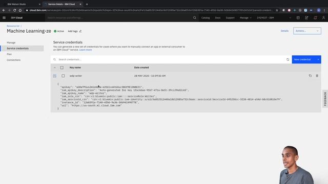The image size is (328, 184).
Task: Open the FEEDBACK side tab
Action: tap(325, 99)
